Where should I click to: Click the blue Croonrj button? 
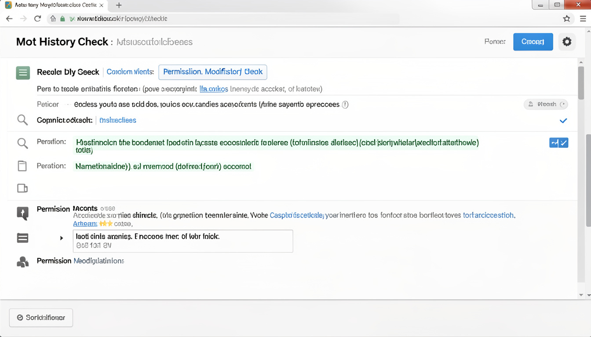[x=533, y=42]
